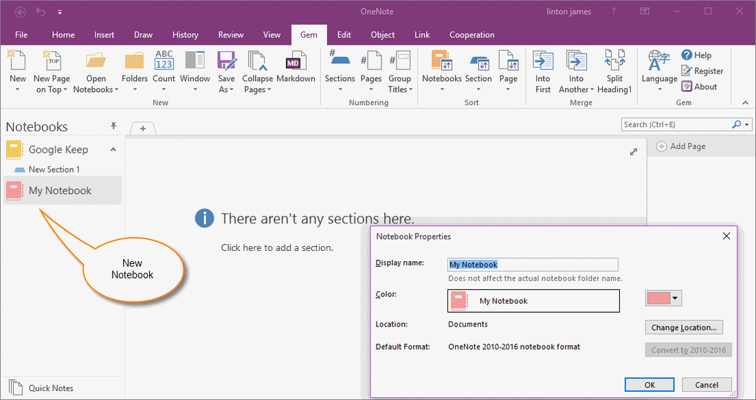
Task: Collapse the Google Keep notebook chevron
Action: point(113,149)
